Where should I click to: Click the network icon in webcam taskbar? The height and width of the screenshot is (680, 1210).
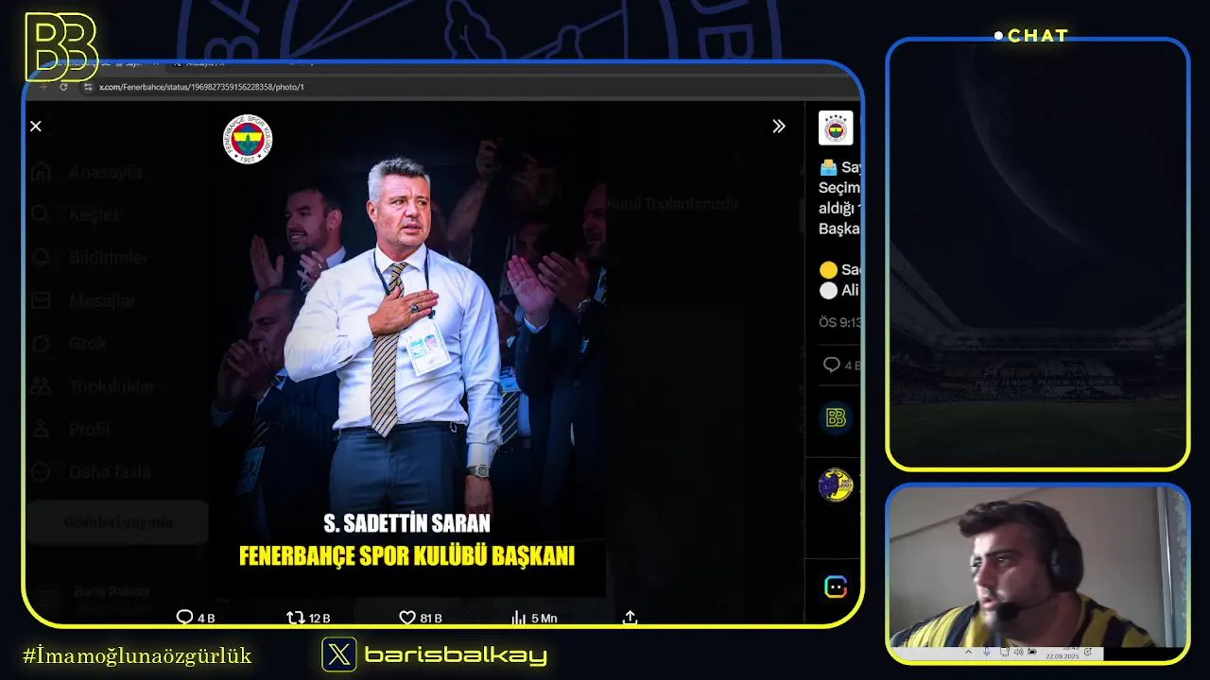[x=1005, y=652]
